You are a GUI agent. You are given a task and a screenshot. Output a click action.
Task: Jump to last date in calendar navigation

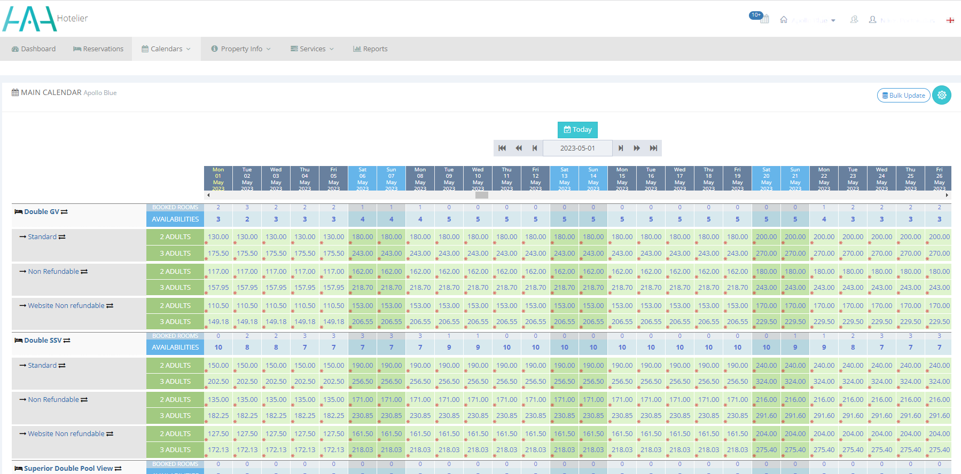[653, 148]
